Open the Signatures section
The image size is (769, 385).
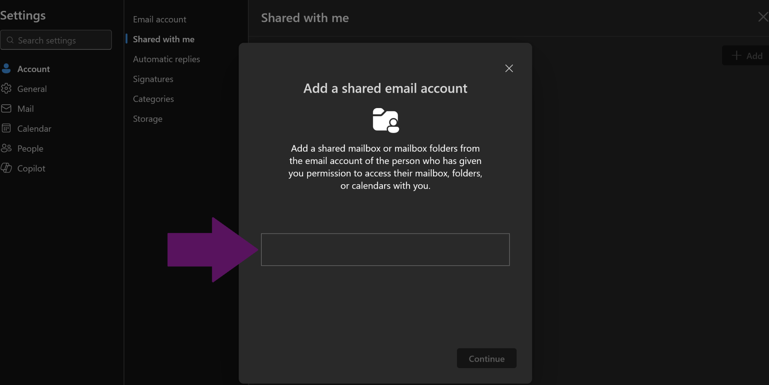coord(153,79)
